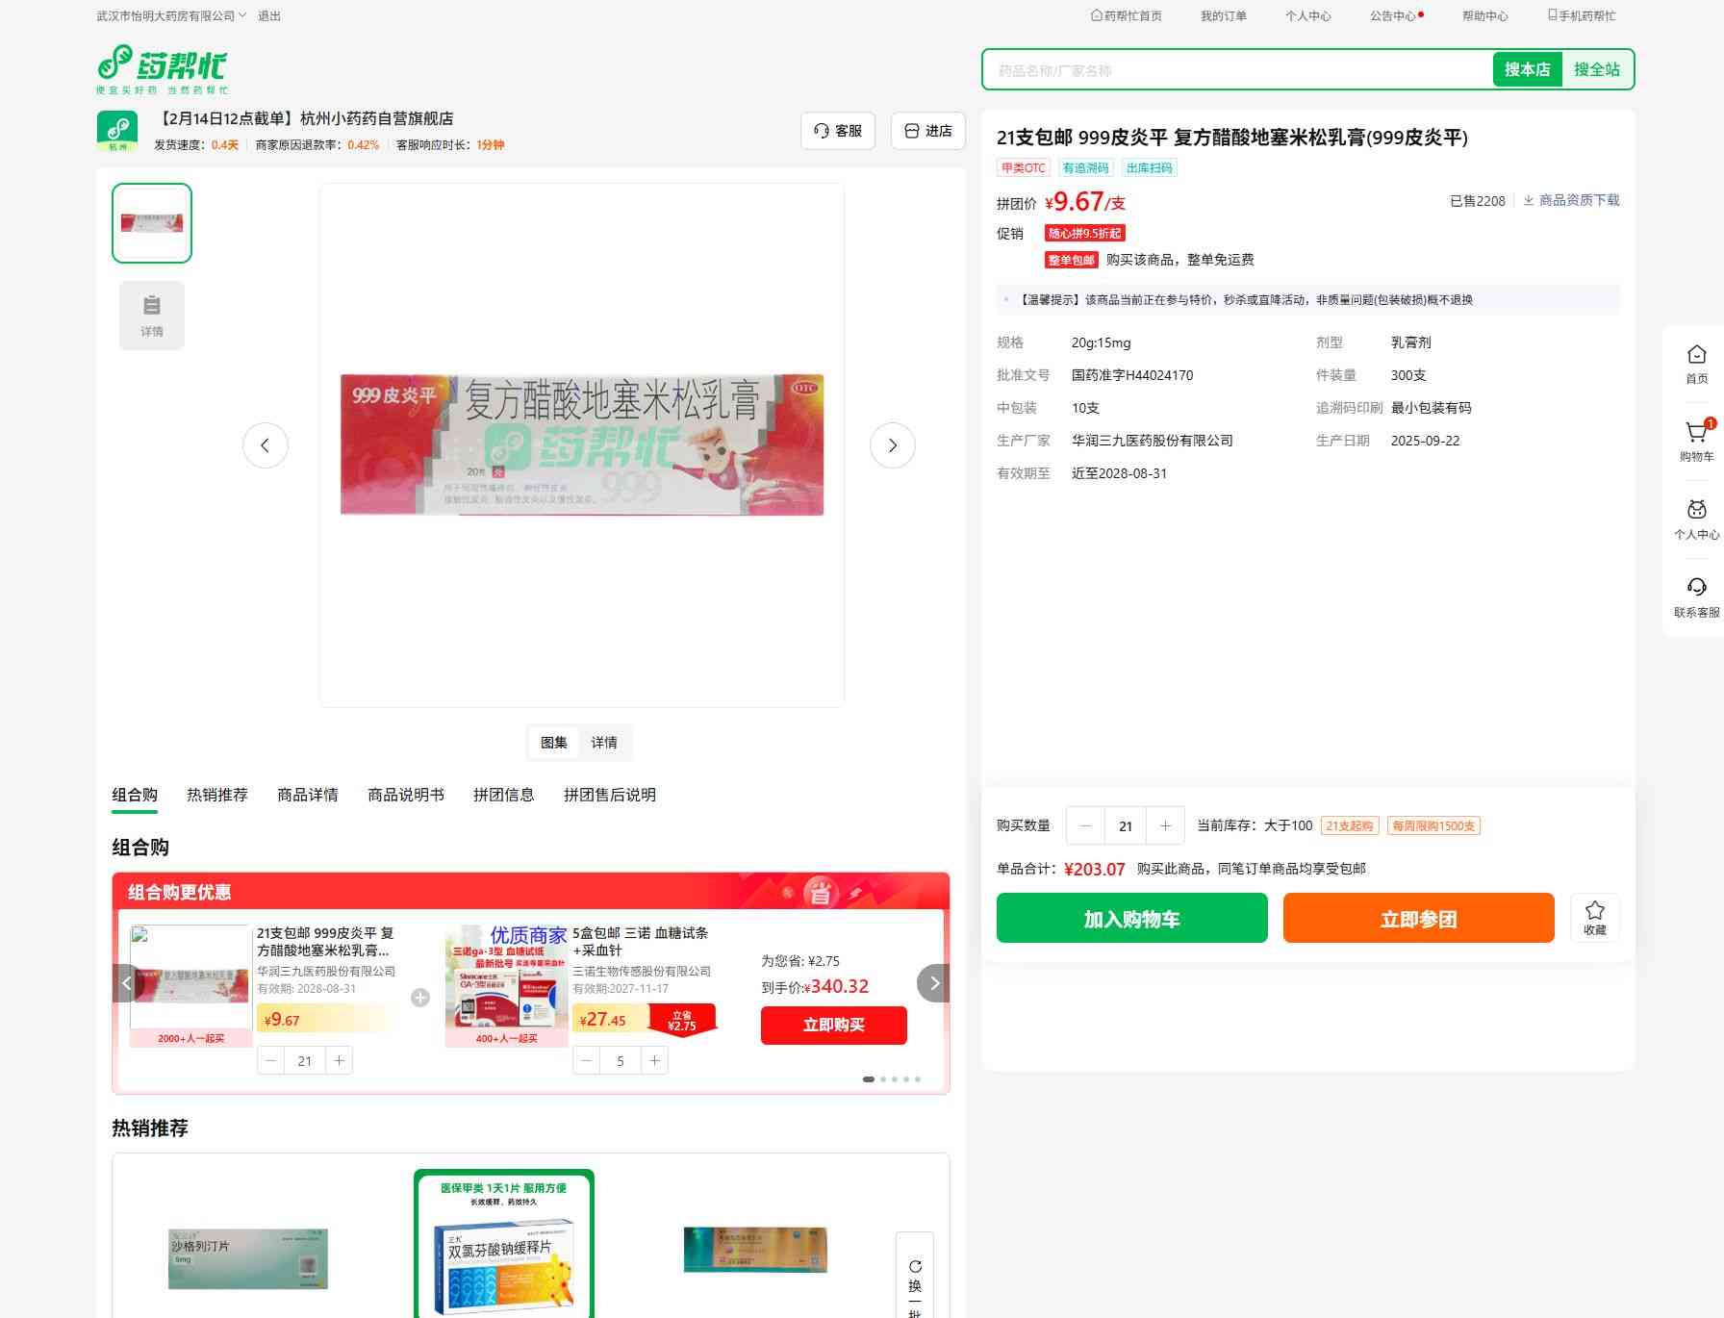The height and width of the screenshot is (1318, 1724).
Task: Download product qualifications via 商品资质下载 link
Action: click(x=1571, y=200)
